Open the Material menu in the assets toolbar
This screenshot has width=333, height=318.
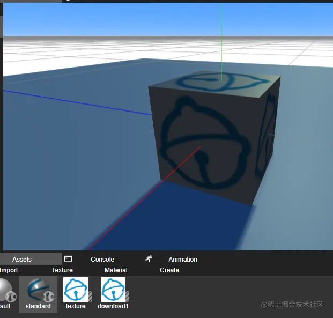coord(116,270)
